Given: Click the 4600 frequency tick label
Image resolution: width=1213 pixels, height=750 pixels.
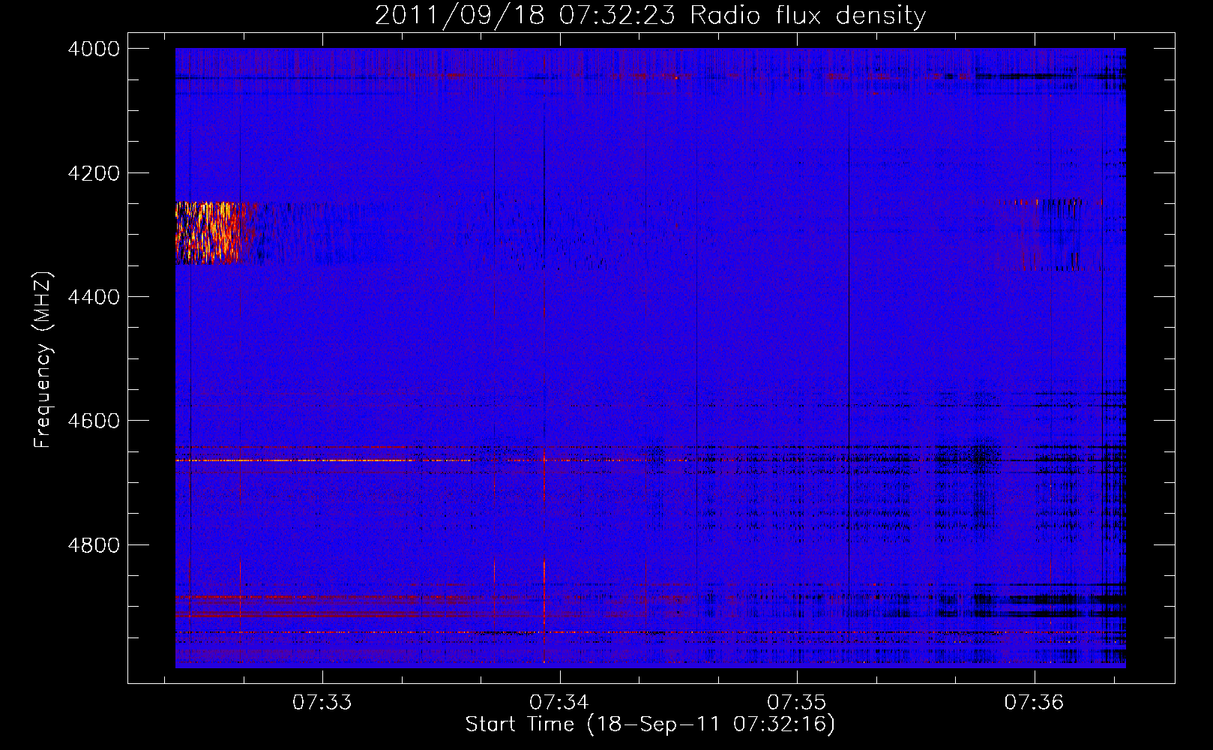Looking at the screenshot, I should pyautogui.click(x=94, y=421).
